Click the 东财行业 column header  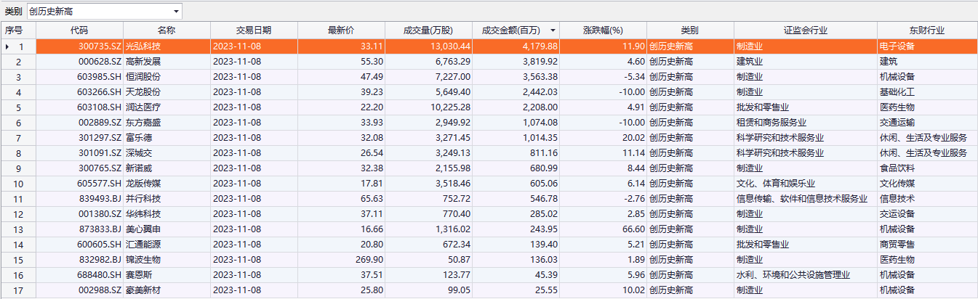[x=926, y=30]
